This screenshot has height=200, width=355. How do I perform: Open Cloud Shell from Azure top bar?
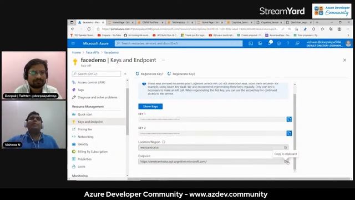coord(251,43)
